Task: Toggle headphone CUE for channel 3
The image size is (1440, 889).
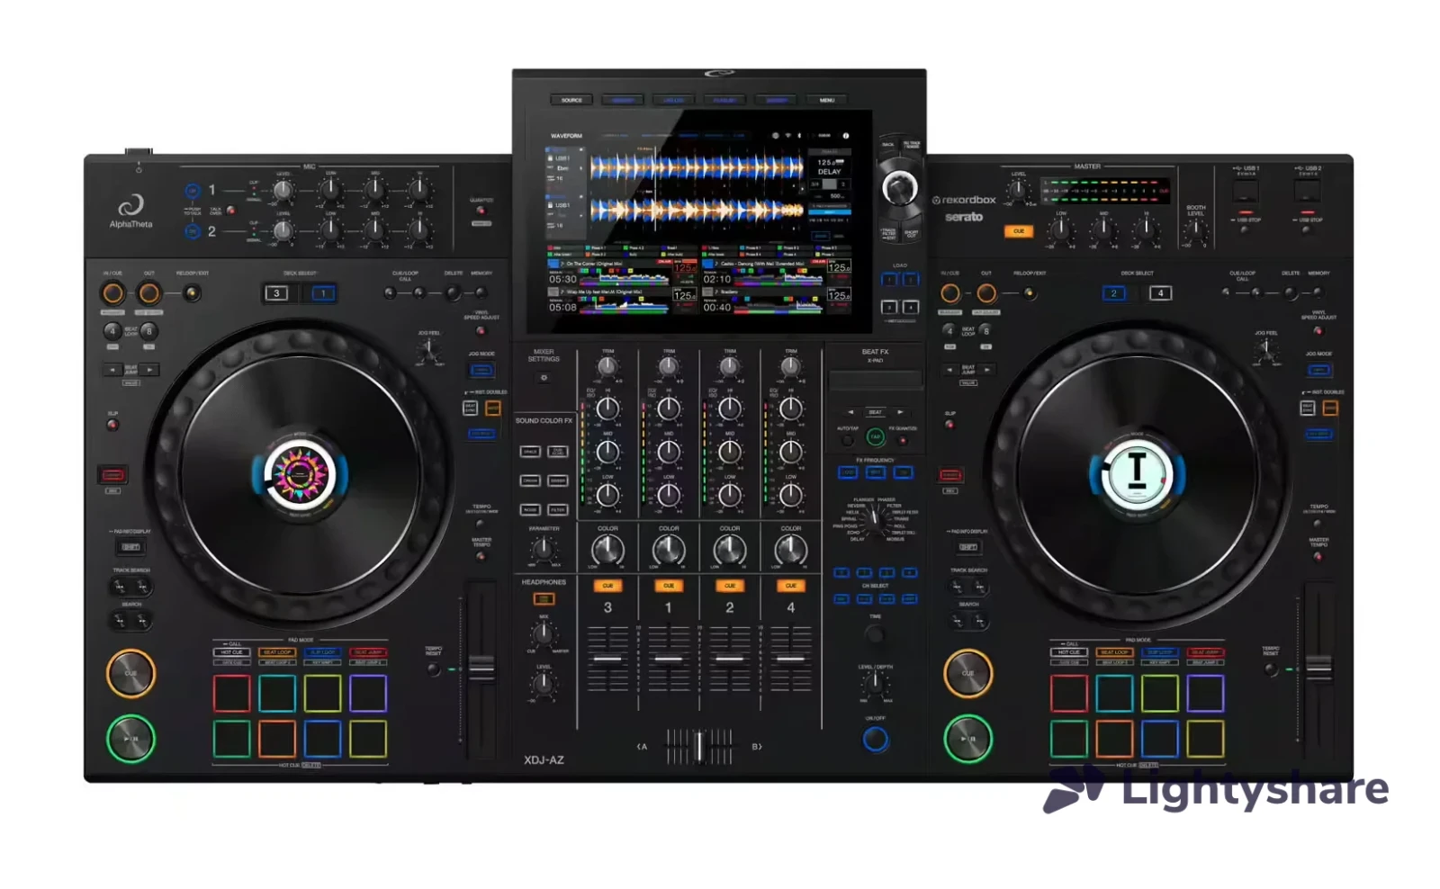Action: tap(607, 586)
